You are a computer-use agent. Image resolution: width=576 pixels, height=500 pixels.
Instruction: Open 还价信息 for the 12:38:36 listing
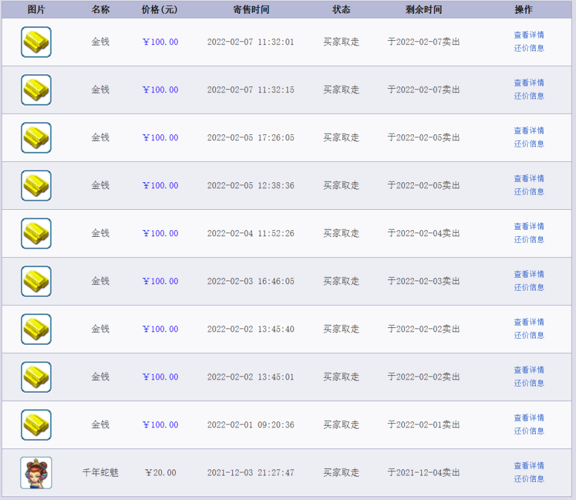tap(529, 192)
